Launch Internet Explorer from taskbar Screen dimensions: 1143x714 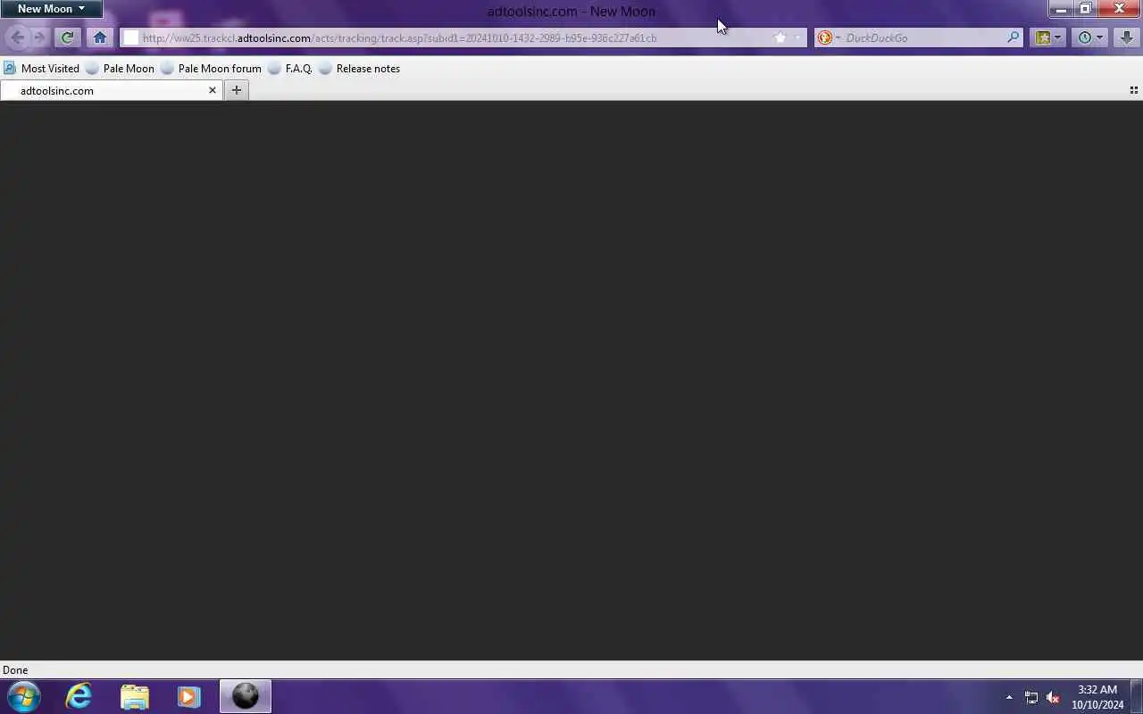[x=79, y=696]
